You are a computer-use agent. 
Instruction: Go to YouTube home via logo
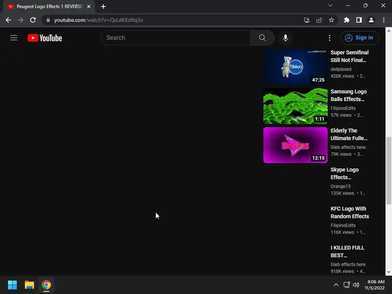click(x=45, y=38)
